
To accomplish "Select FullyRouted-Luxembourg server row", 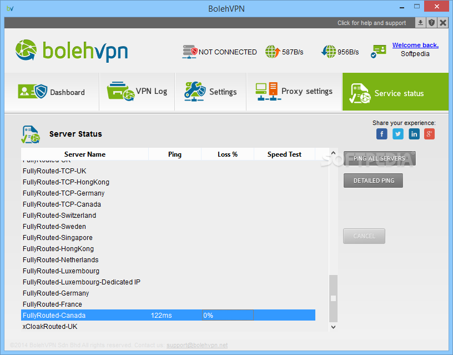I will pos(168,271).
